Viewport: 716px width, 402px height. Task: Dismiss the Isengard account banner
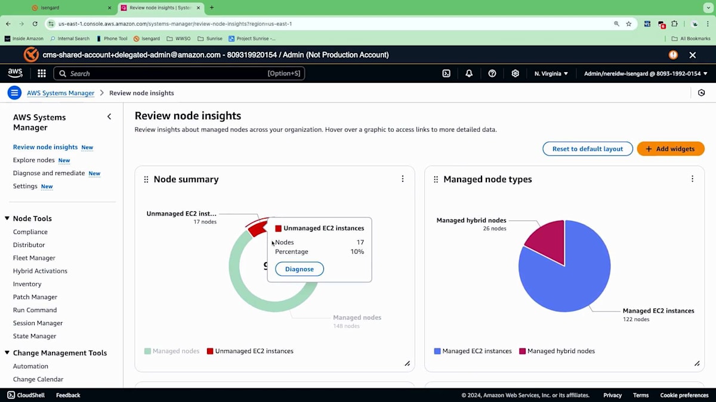pyautogui.click(x=693, y=55)
